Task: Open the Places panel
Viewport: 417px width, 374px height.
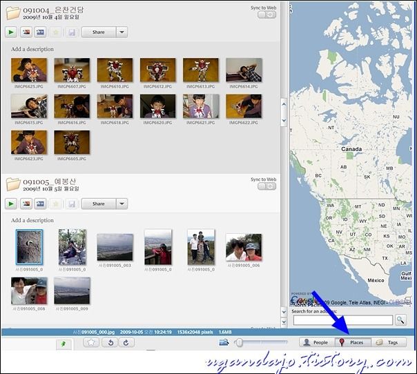Action: pyautogui.click(x=353, y=342)
